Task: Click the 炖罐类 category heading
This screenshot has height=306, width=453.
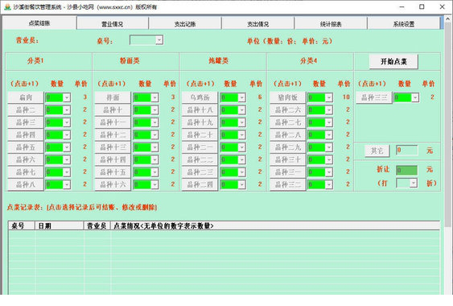Action: (218, 60)
